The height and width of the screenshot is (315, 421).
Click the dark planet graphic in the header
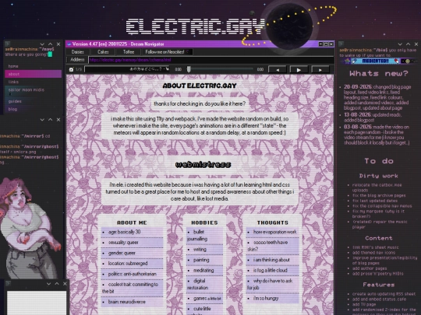pos(289,26)
